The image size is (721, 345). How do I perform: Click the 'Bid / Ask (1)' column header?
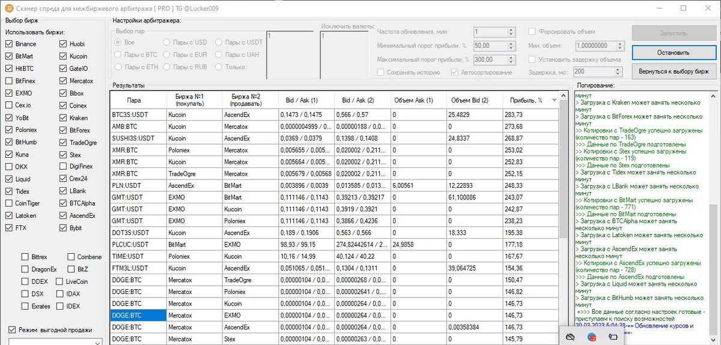306,100
